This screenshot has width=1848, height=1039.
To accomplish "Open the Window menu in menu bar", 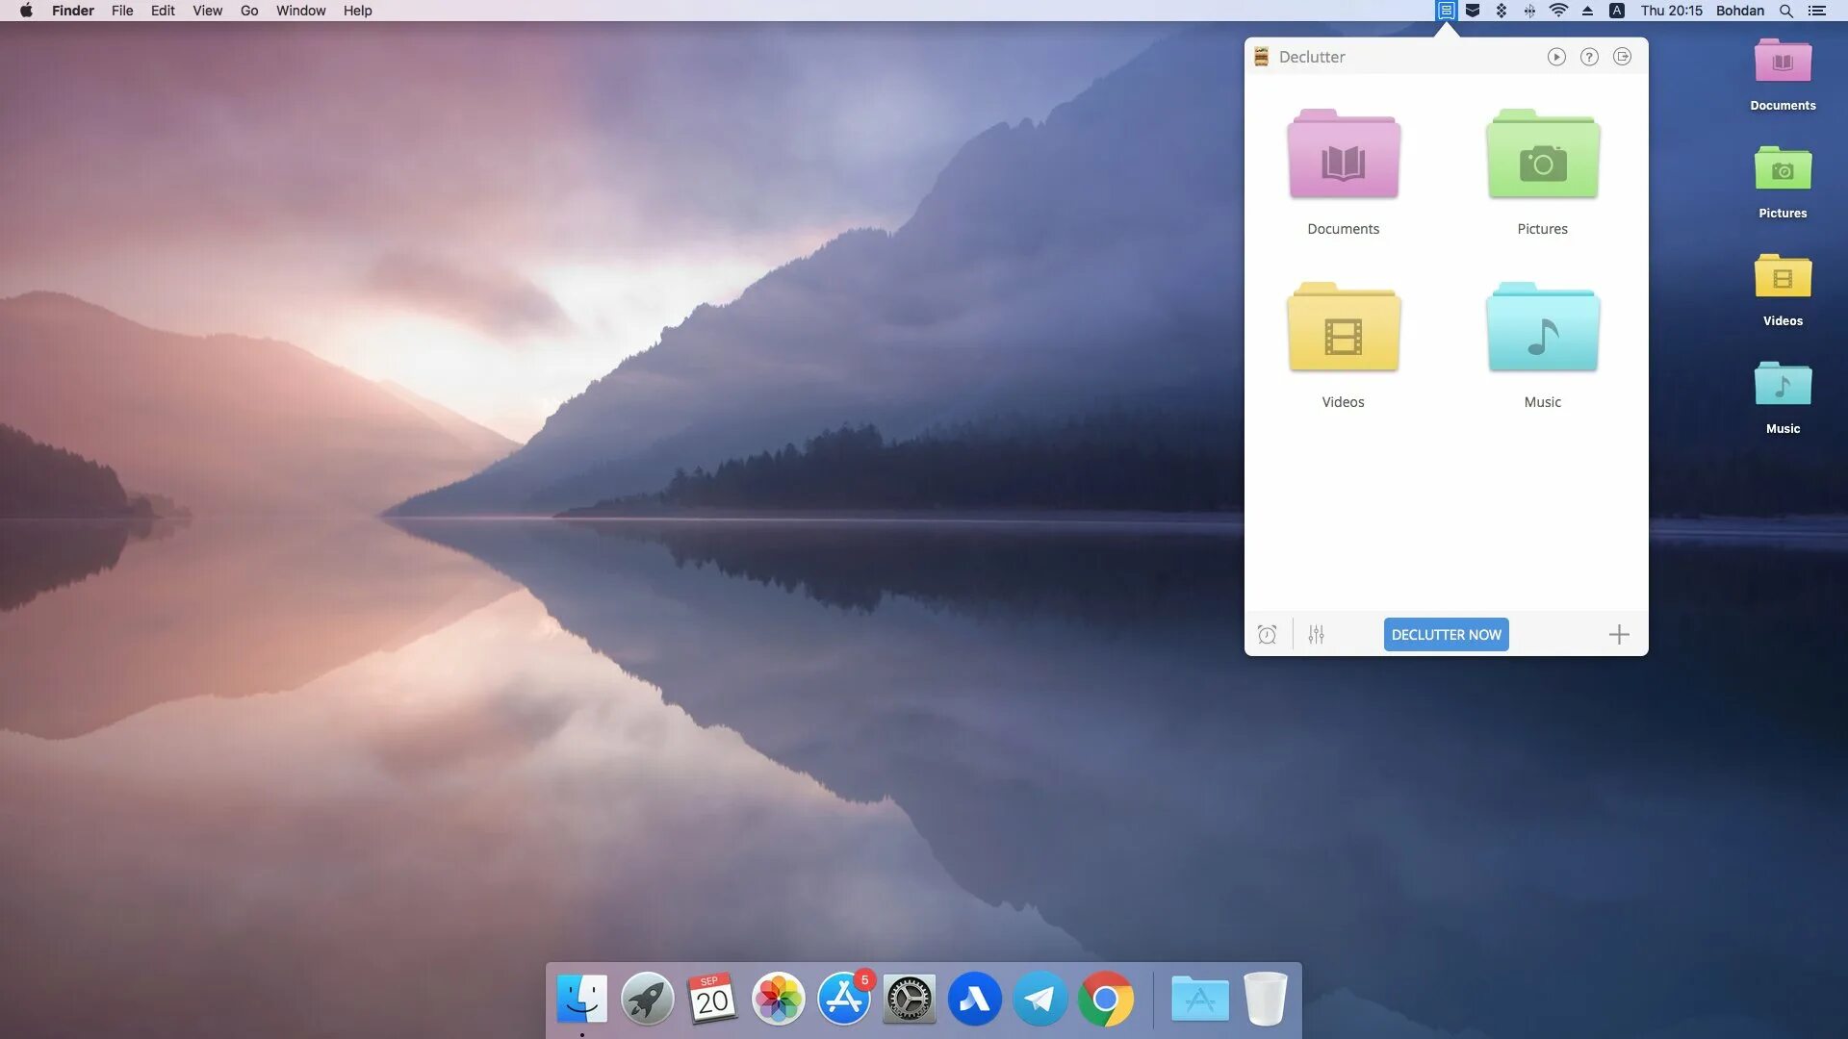I will pos(300,11).
